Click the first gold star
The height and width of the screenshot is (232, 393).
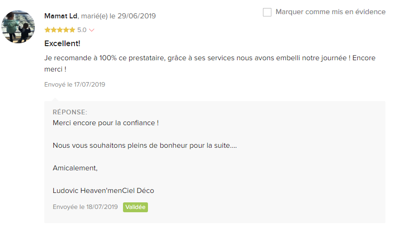click(48, 30)
